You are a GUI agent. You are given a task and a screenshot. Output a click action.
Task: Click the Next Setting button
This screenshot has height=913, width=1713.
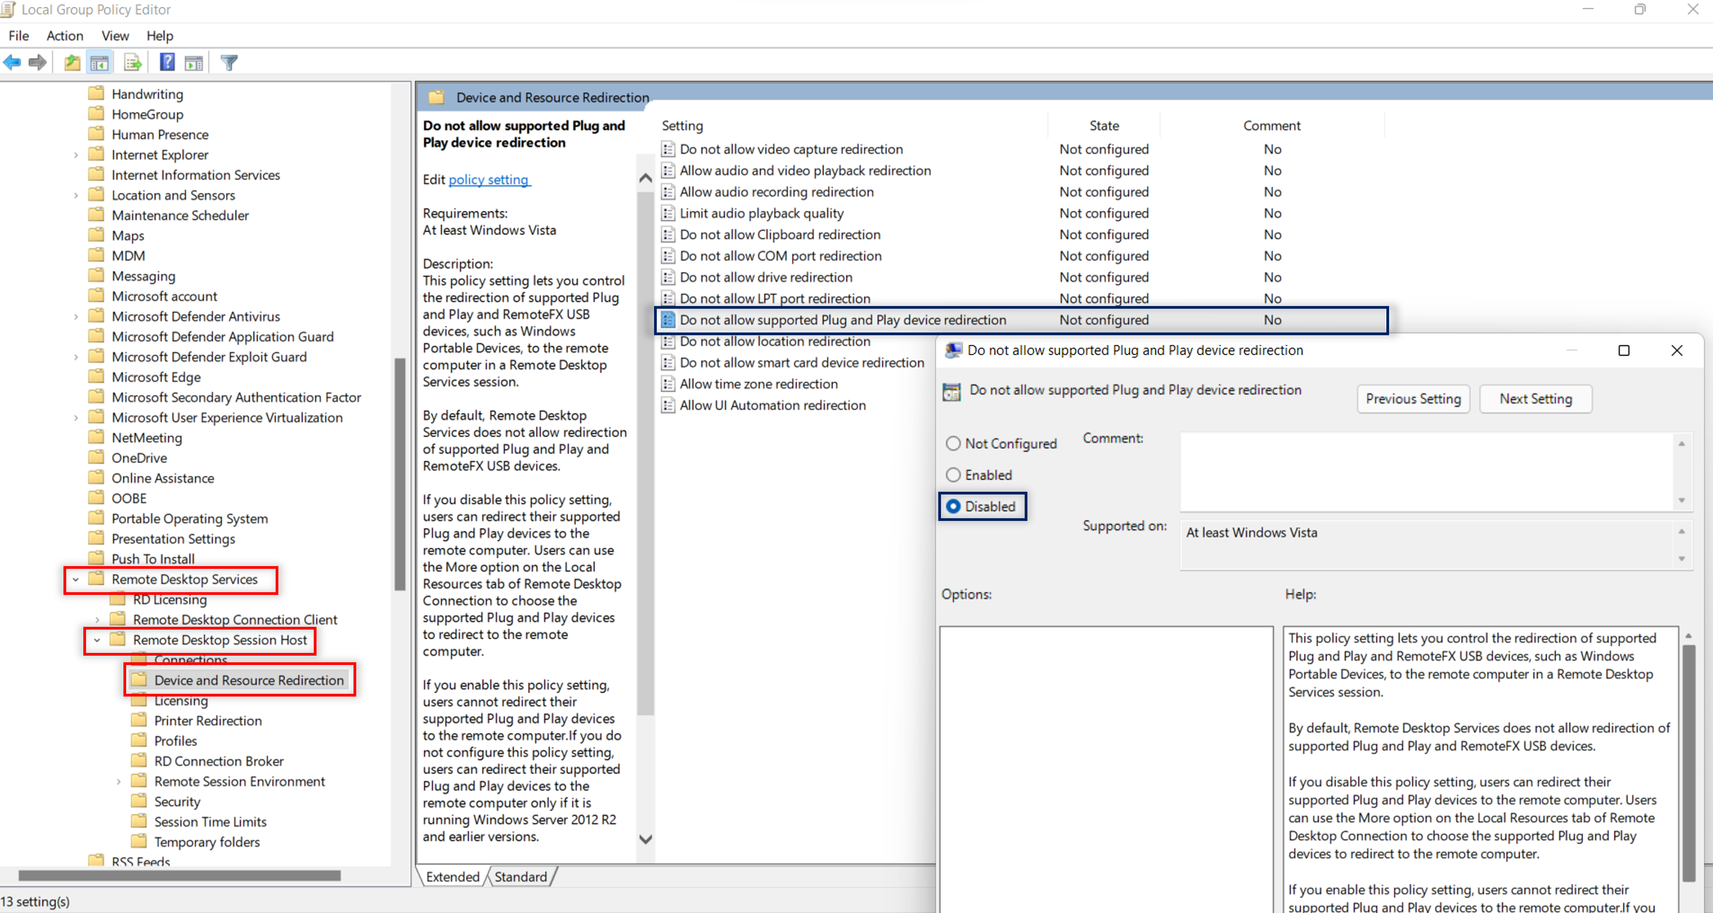1535,399
